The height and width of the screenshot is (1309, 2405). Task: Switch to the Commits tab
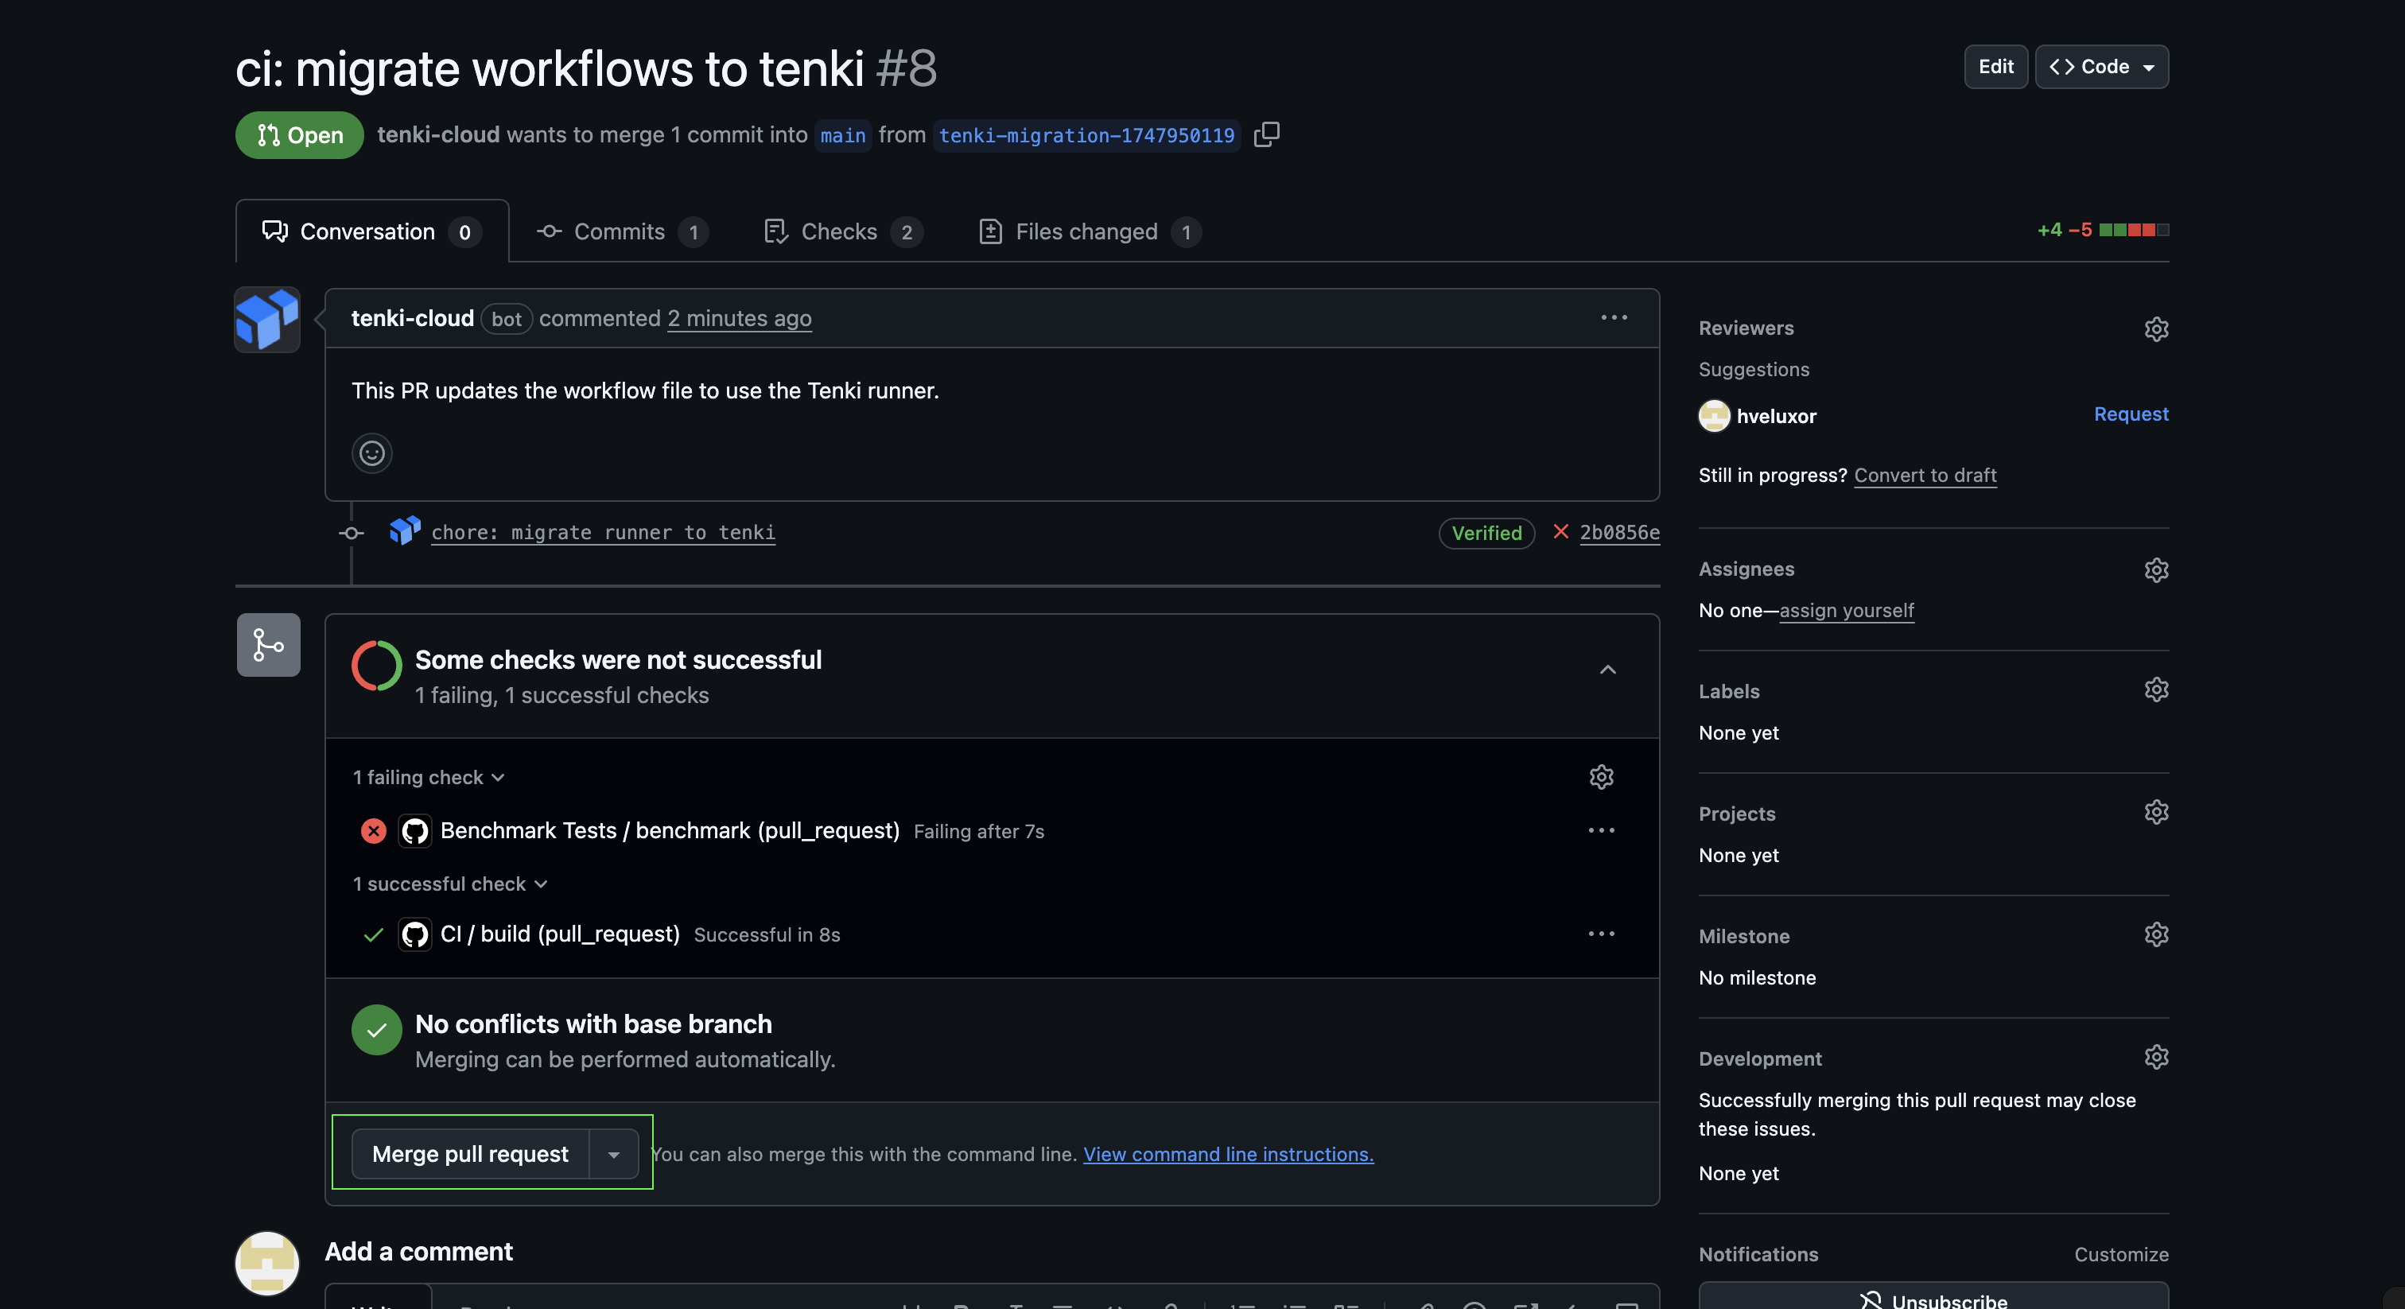pyautogui.click(x=622, y=231)
